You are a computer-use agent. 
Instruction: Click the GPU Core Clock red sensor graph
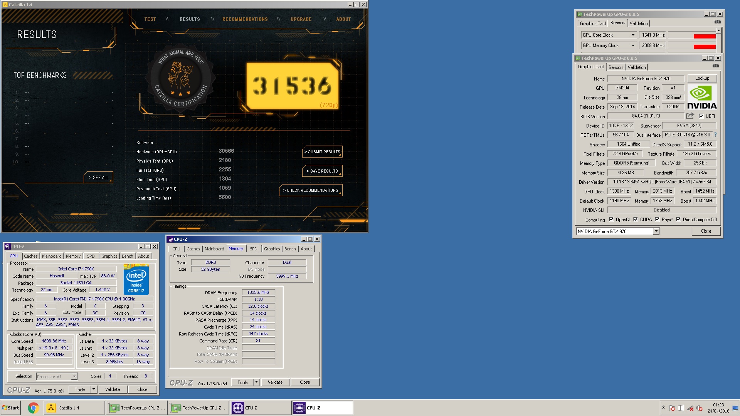(x=692, y=35)
